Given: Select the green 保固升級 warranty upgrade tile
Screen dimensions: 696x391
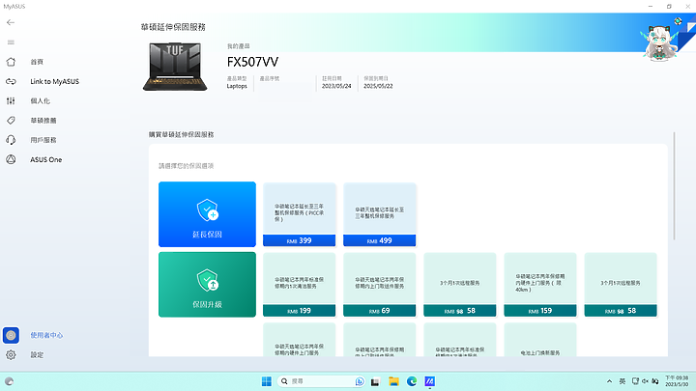Looking at the screenshot, I should 207,285.
